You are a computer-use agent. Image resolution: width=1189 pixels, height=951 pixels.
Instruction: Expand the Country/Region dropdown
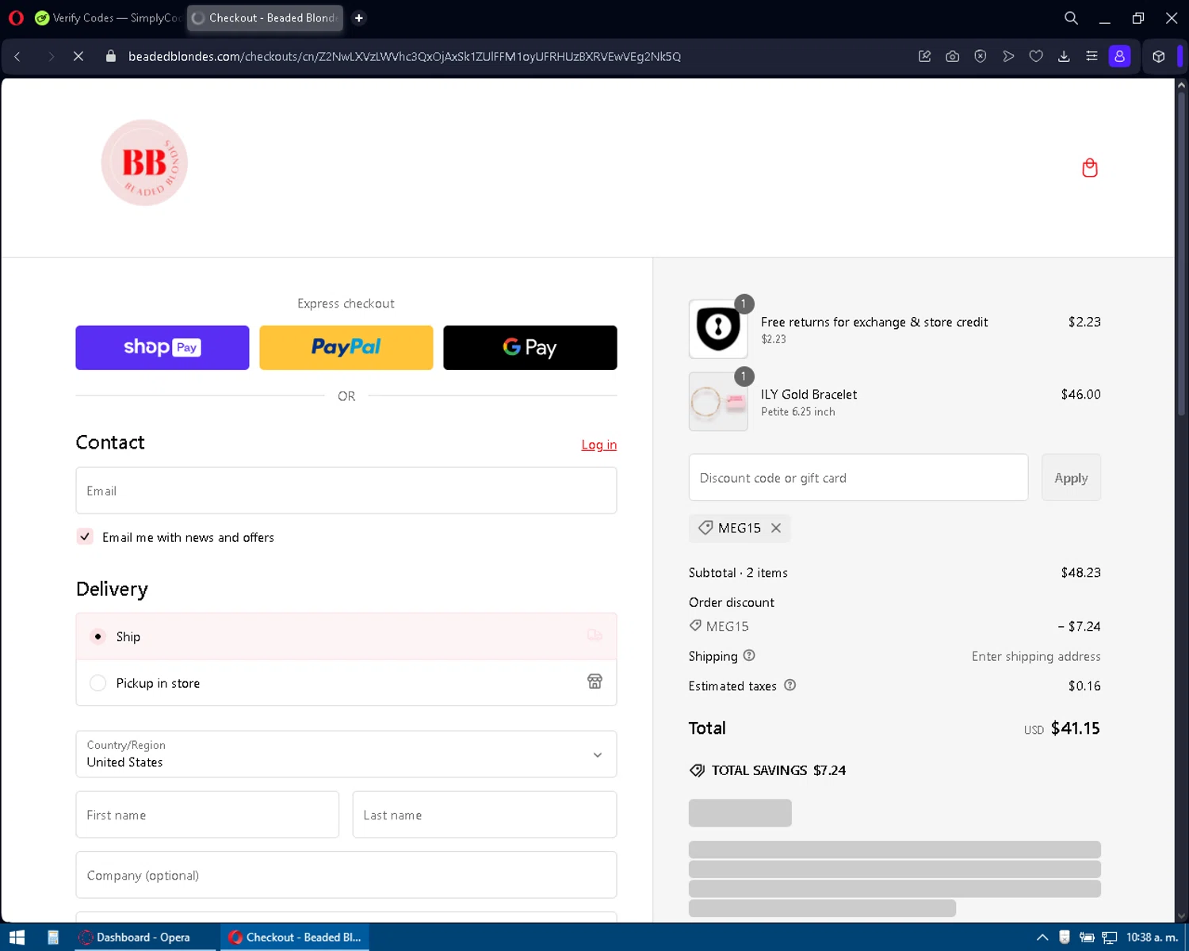pos(346,754)
